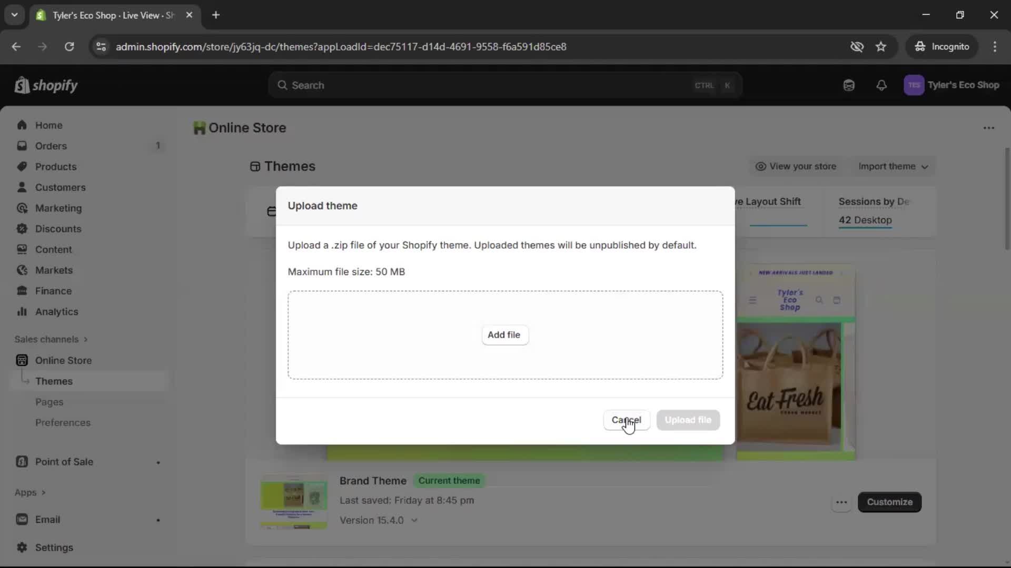Click View your store

(x=796, y=166)
